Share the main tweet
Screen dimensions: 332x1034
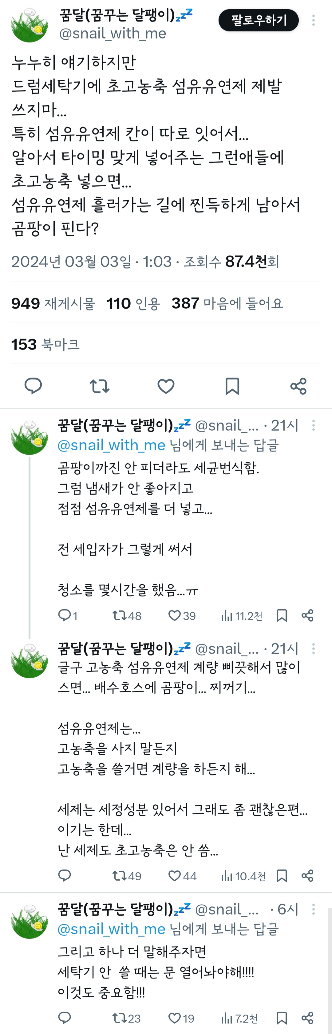point(298,386)
